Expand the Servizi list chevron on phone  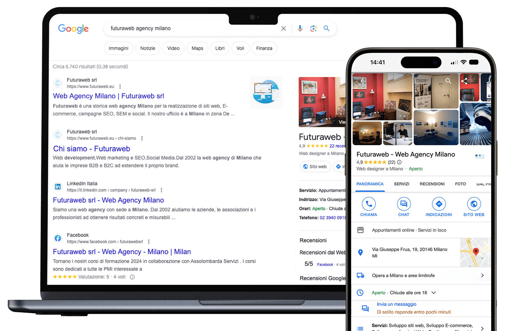482,328
